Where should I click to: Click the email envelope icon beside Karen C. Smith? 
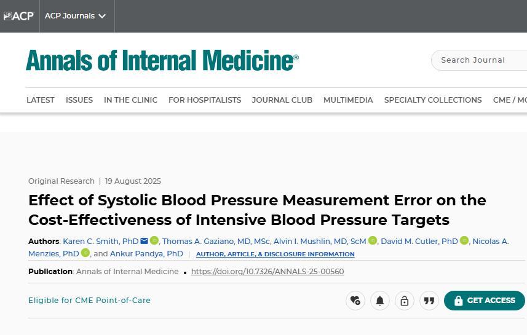pyautogui.click(x=145, y=241)
